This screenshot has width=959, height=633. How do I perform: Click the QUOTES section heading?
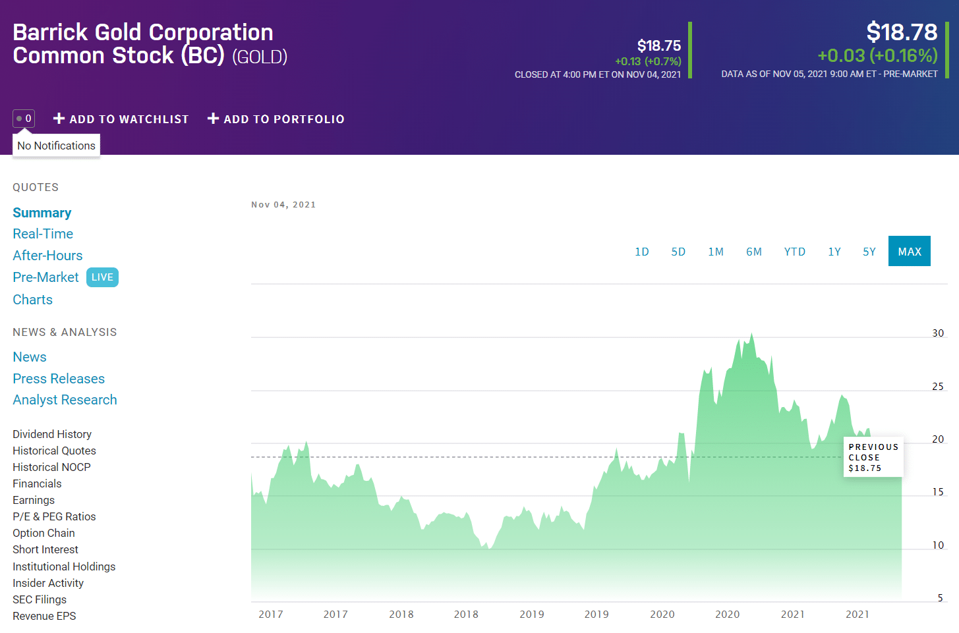[x=36, y=187]
